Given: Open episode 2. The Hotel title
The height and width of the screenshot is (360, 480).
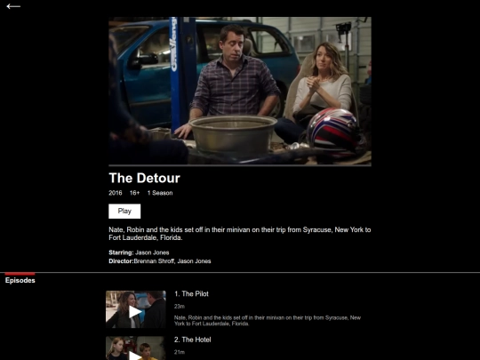Looking at the screenshot, I should (193, 340).
